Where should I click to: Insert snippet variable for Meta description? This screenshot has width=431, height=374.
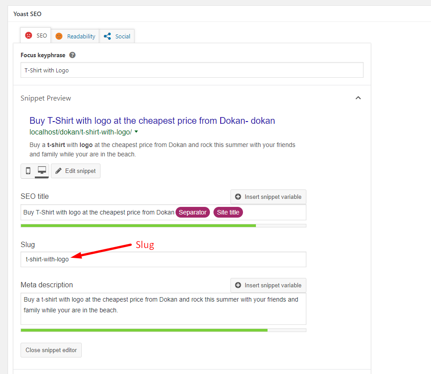(x=268, y=285)
